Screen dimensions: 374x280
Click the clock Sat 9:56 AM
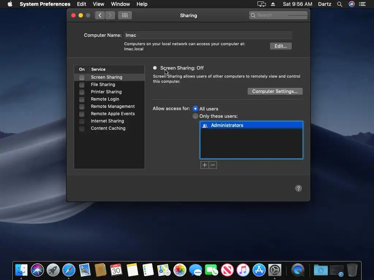point(297,4)
